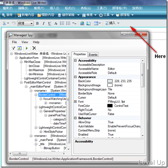
Task: Click the green Start Logging play icon
Action: pyautogui.click(x=27, y=48)
